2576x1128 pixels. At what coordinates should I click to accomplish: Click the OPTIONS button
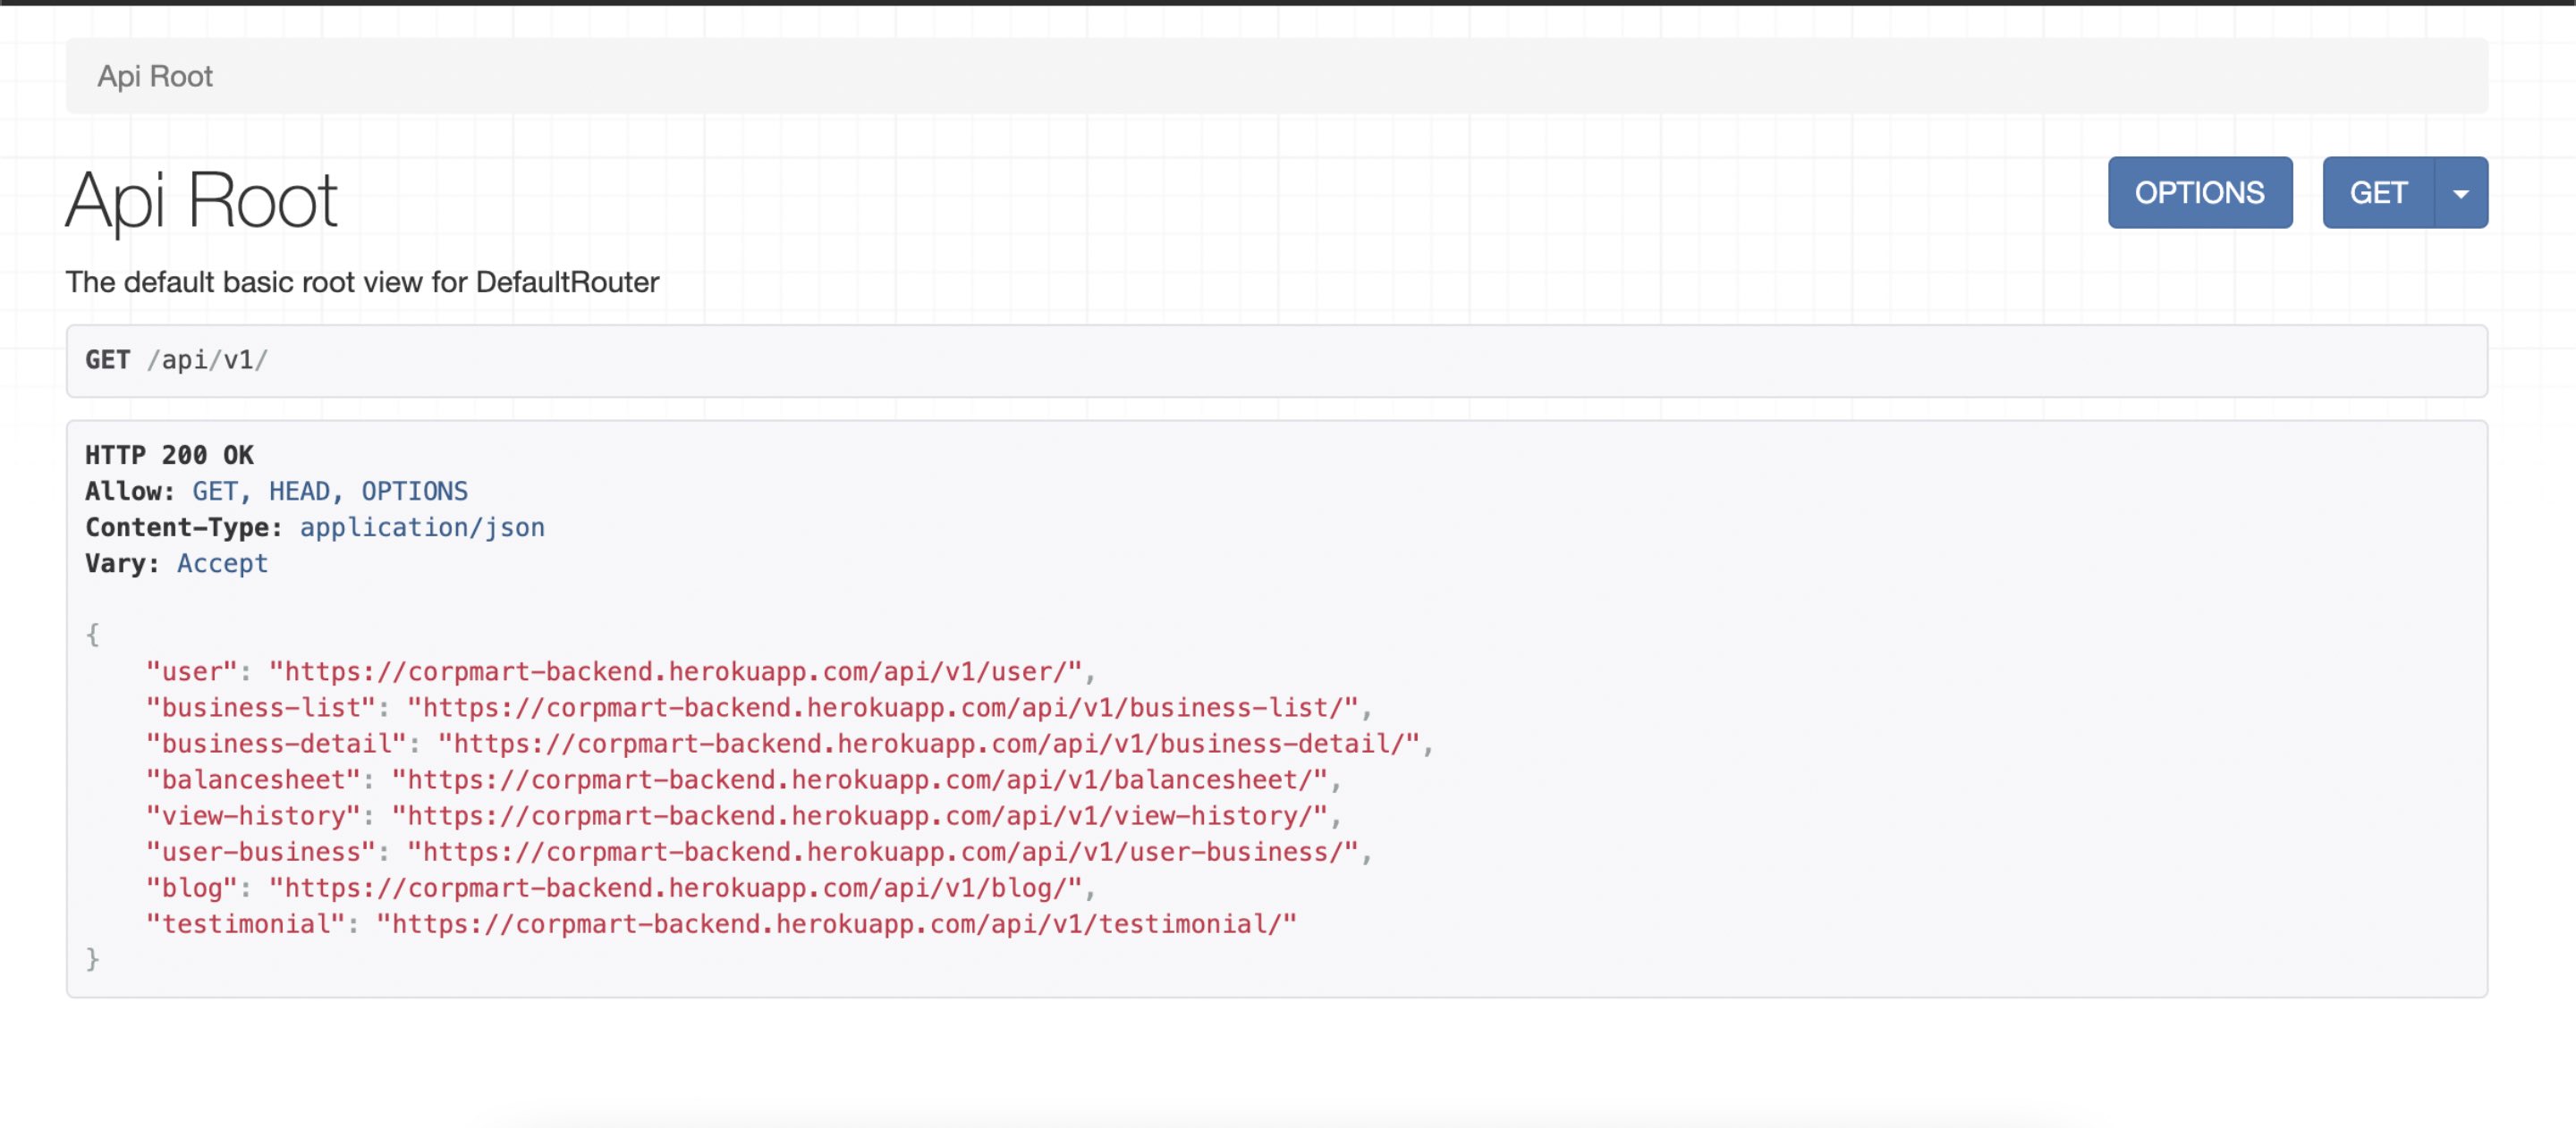point(2199,193)
